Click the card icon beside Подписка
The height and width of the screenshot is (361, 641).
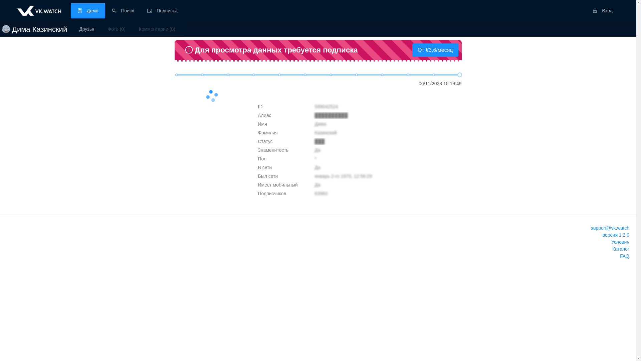click(x=150, y=11)
